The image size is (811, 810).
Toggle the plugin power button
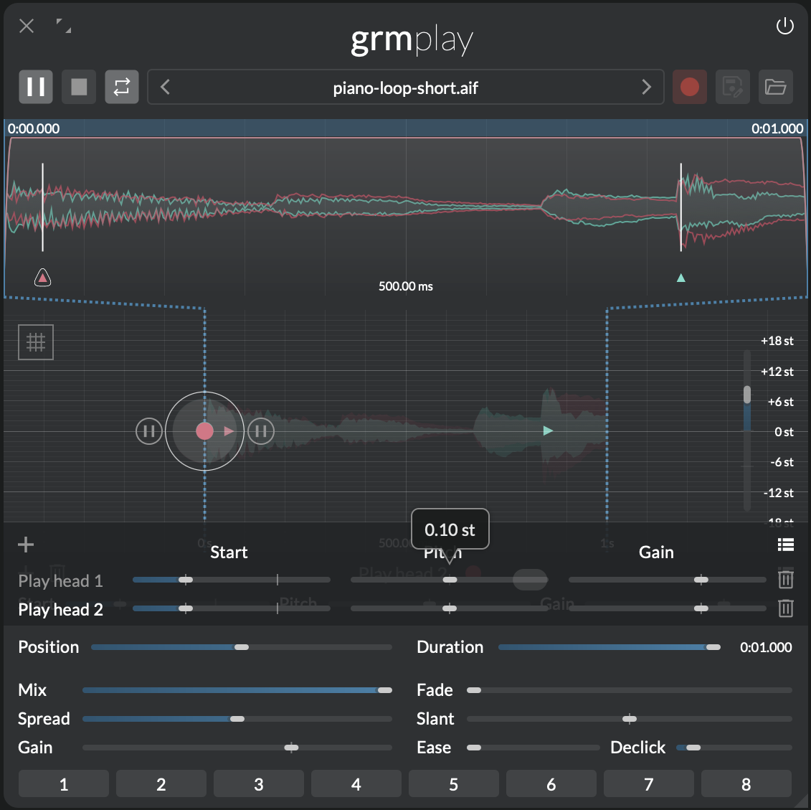click(x=785, y=27)
